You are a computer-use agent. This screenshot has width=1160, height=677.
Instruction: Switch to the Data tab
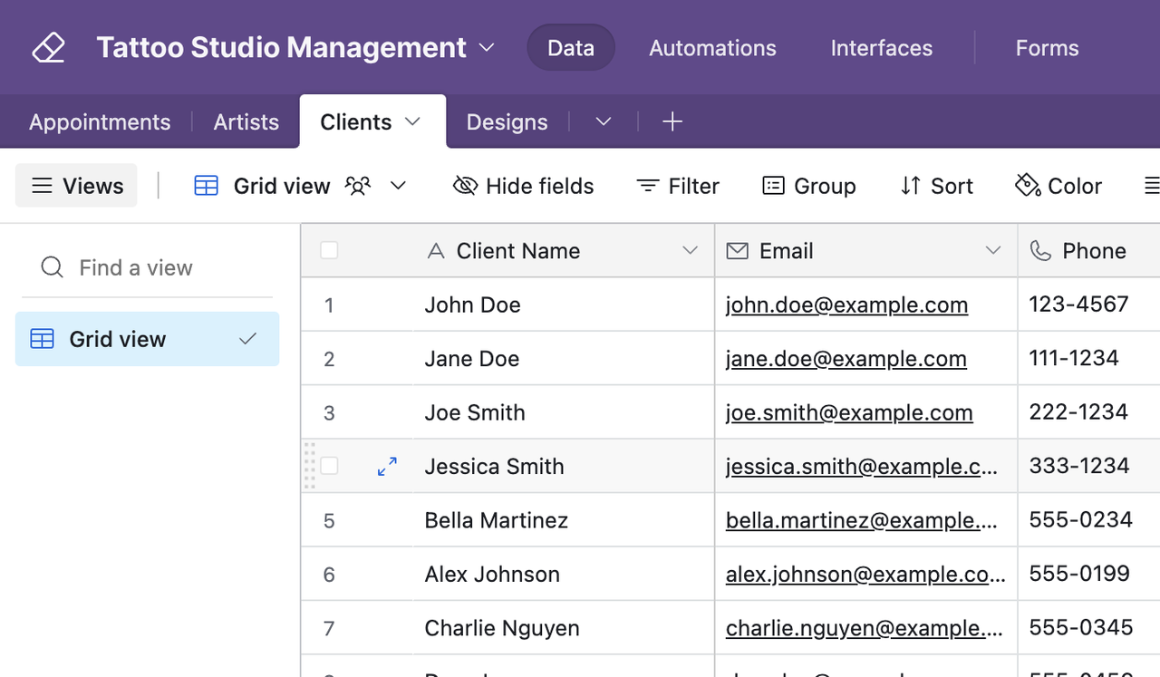click(571, 48)
